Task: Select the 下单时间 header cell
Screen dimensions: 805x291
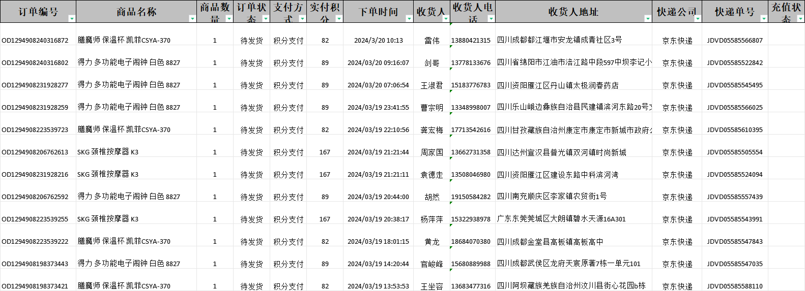Action: [378, 12]
